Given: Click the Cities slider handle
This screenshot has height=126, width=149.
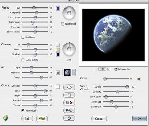Looking at the screenshot, I should [105, 79].
